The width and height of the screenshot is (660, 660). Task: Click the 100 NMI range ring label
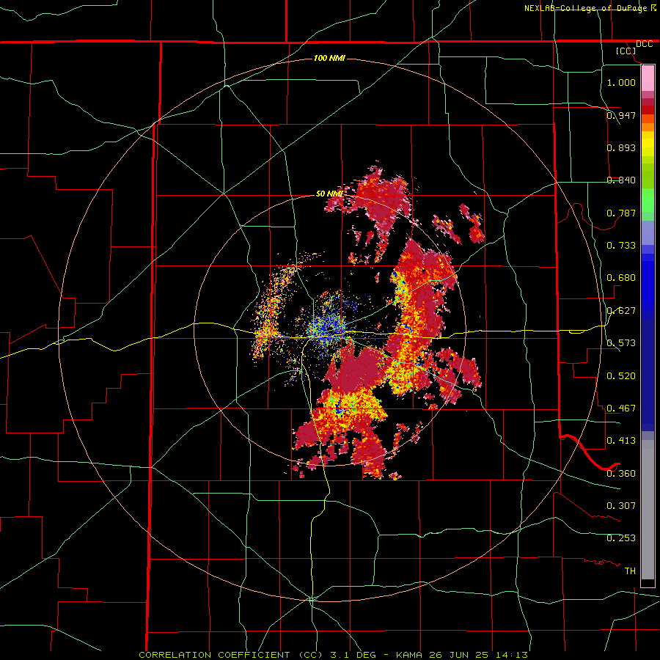point(329,58)
